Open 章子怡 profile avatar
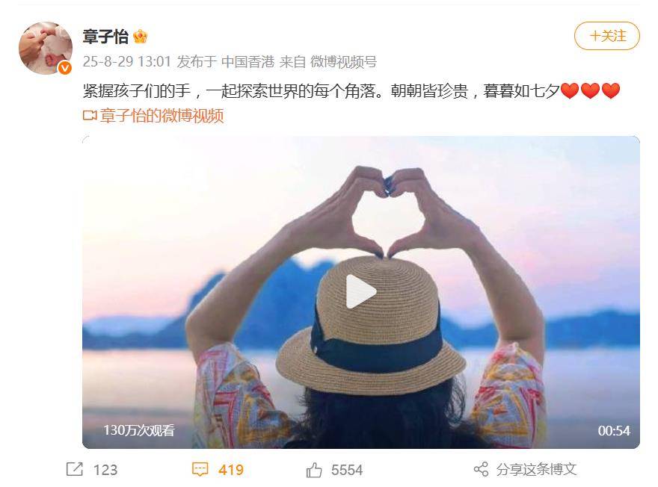Screen dimensions: 658x487 [46, 49]
